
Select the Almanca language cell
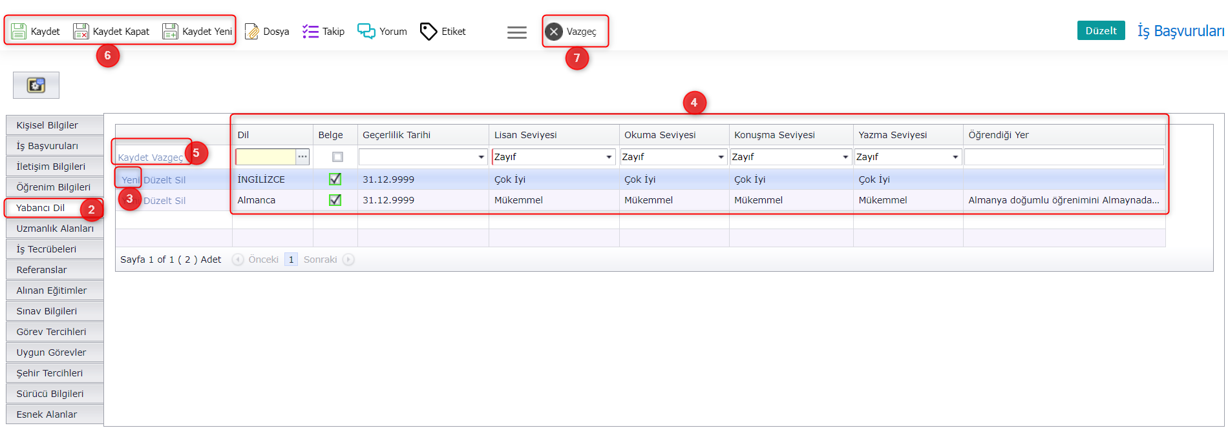272,200
